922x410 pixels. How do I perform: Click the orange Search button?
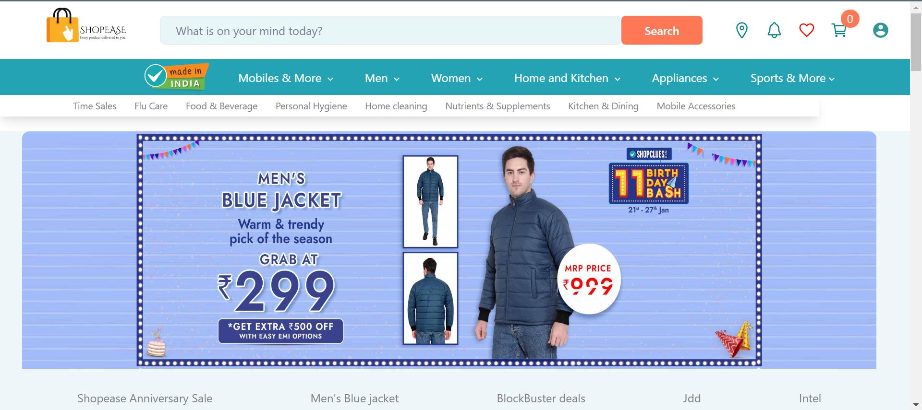[x=662, y=30]
